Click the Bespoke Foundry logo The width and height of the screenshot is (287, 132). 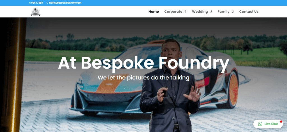[x=36, y=12]
